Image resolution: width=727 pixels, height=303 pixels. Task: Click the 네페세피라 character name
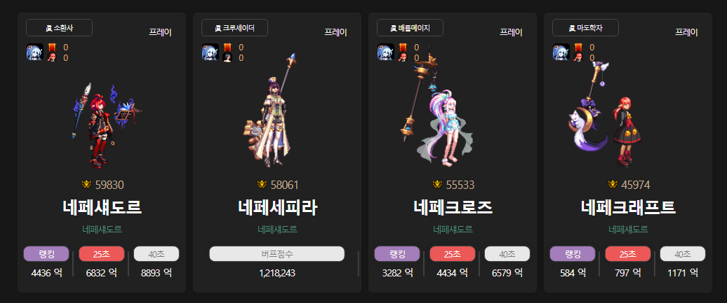(278, 207)
